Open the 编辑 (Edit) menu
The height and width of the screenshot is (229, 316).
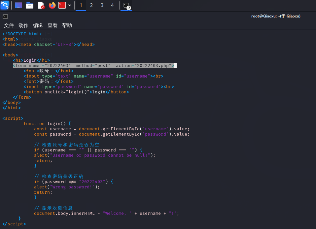[x=38, y=25]
